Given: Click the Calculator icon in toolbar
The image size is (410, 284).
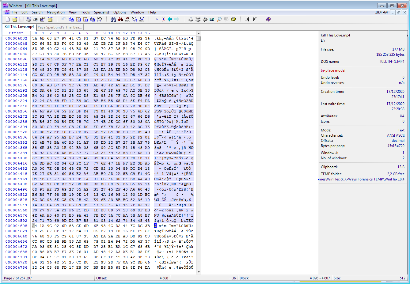Looking at the screenshot, I should pos(212,19).
